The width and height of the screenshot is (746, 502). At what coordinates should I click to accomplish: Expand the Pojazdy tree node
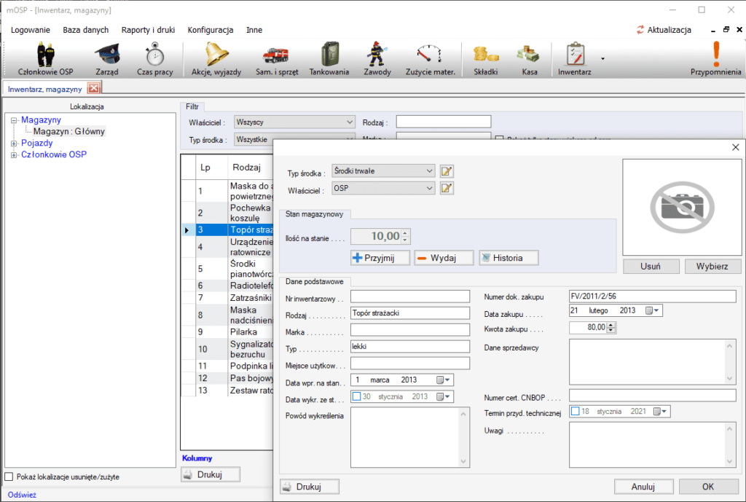(14, 144)
